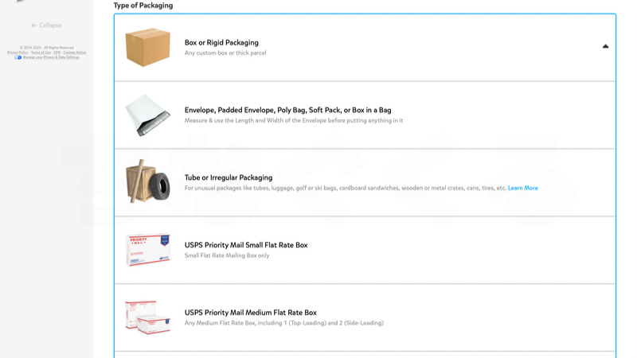Open the Cookies Notice link
Screen dimensions: 637x358
[x=75, y=53]
